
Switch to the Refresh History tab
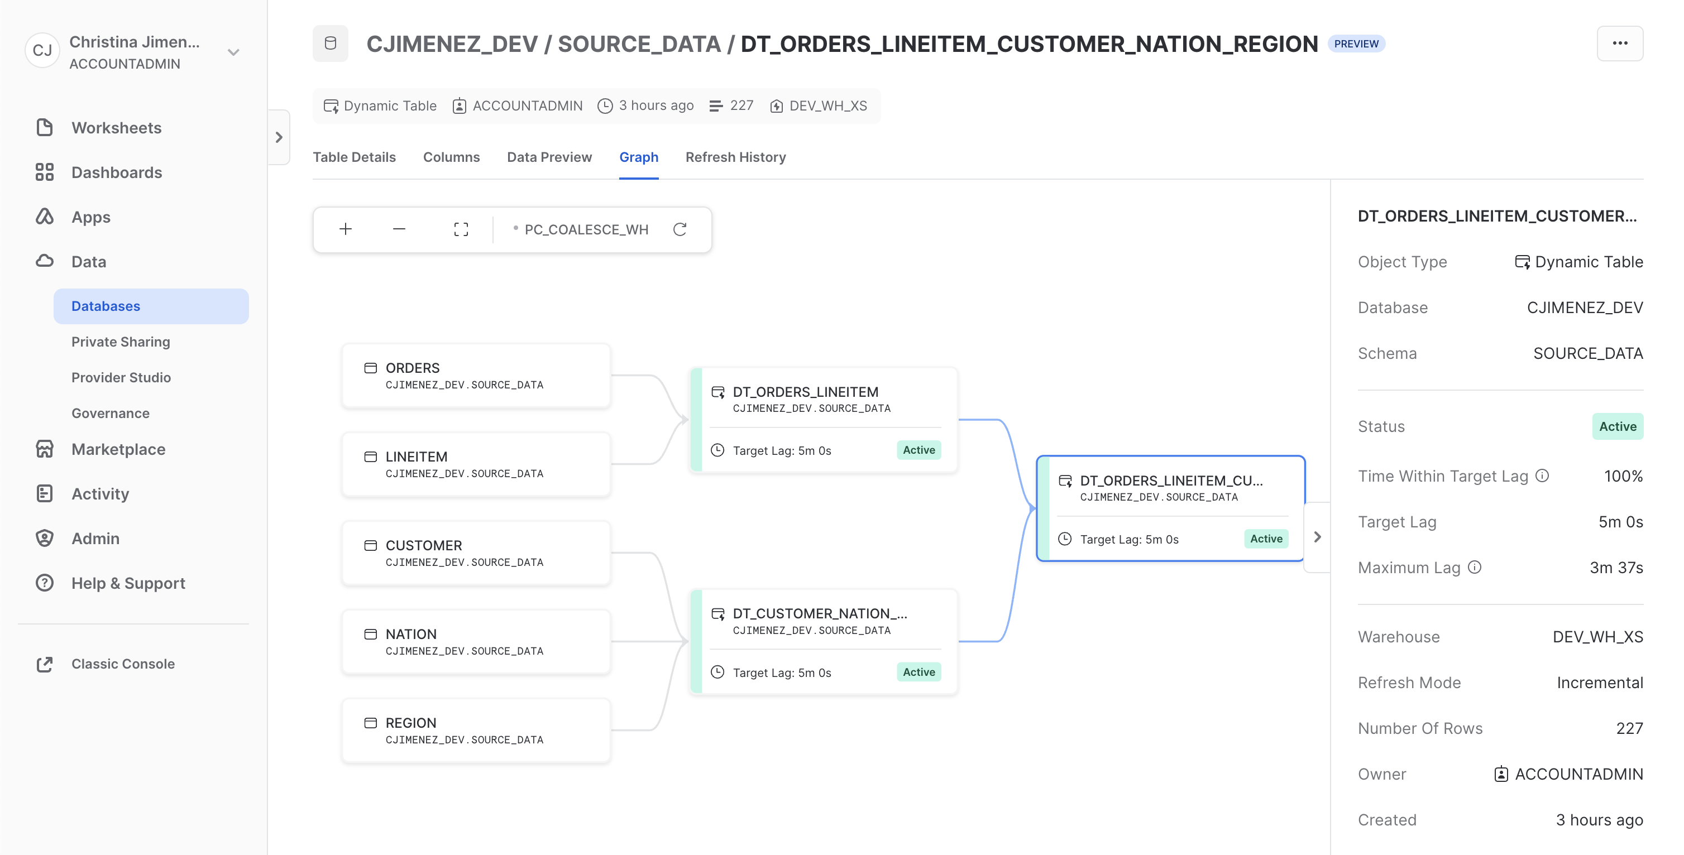(735, 157)
